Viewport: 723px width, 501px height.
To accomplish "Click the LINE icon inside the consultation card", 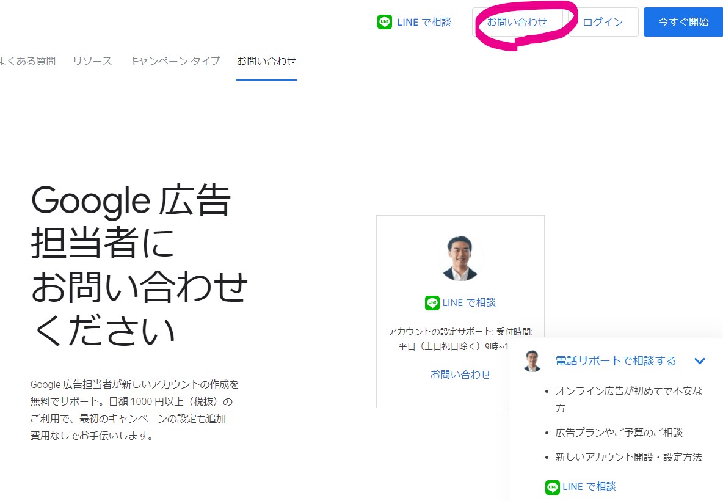I will click(431, 302).
